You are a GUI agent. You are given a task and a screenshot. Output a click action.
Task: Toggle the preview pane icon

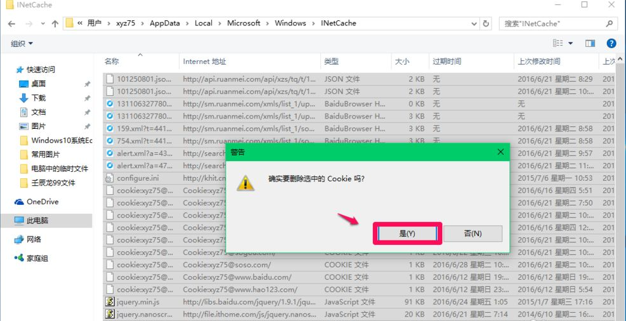[590, 43]
